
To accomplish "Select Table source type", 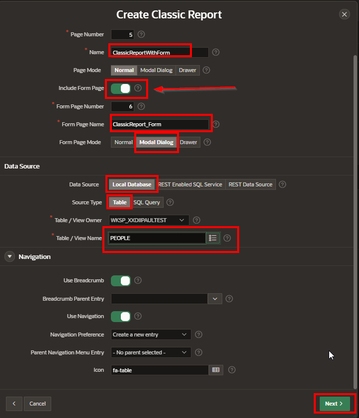I will click(x=119, y=202).
